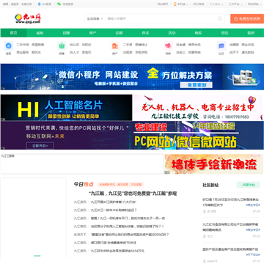The width and height of the screenshot is (264, 264).
Task: Open the 网站首页 link in the top bar
Action: click(x=163, y=4)
